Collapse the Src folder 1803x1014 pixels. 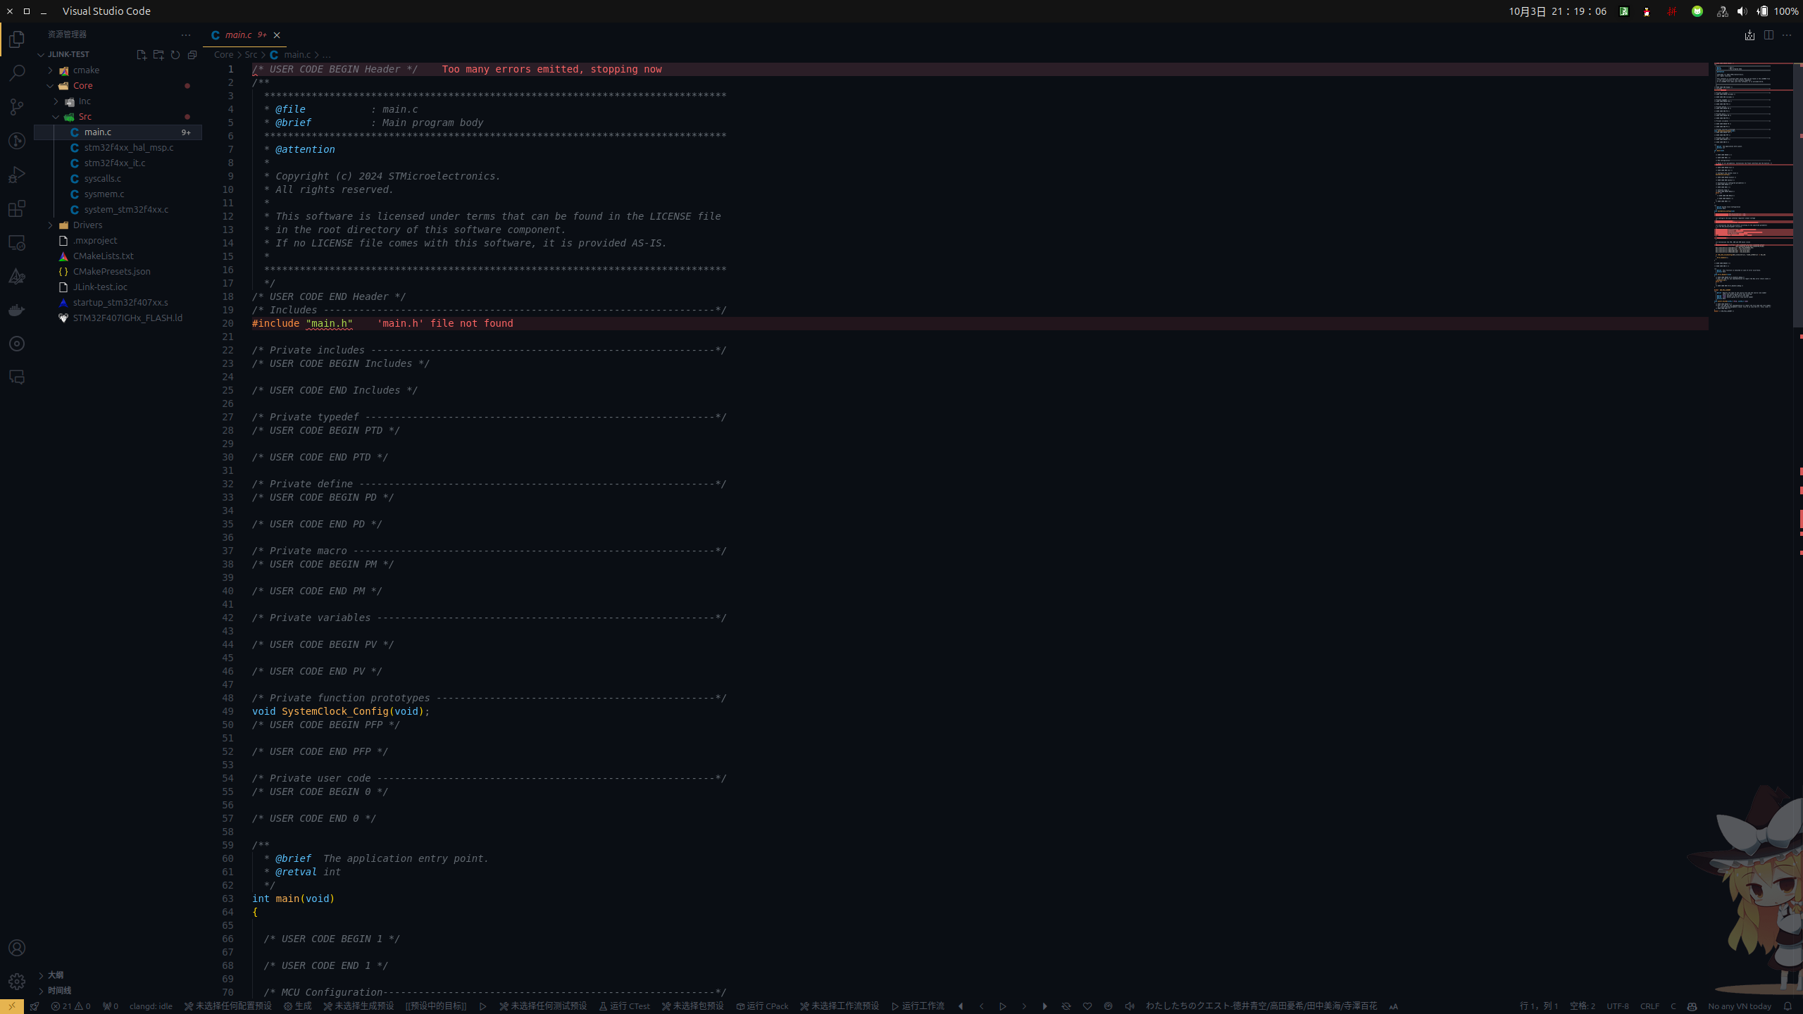click(x=85, y=117)
